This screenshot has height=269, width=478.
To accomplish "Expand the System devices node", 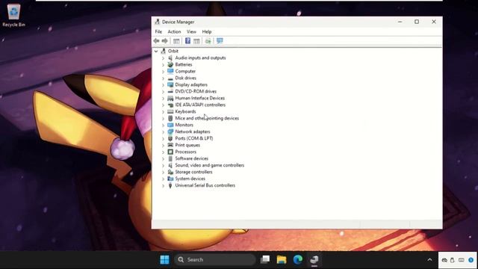I will pyautogui.click(x=163, y=179).
